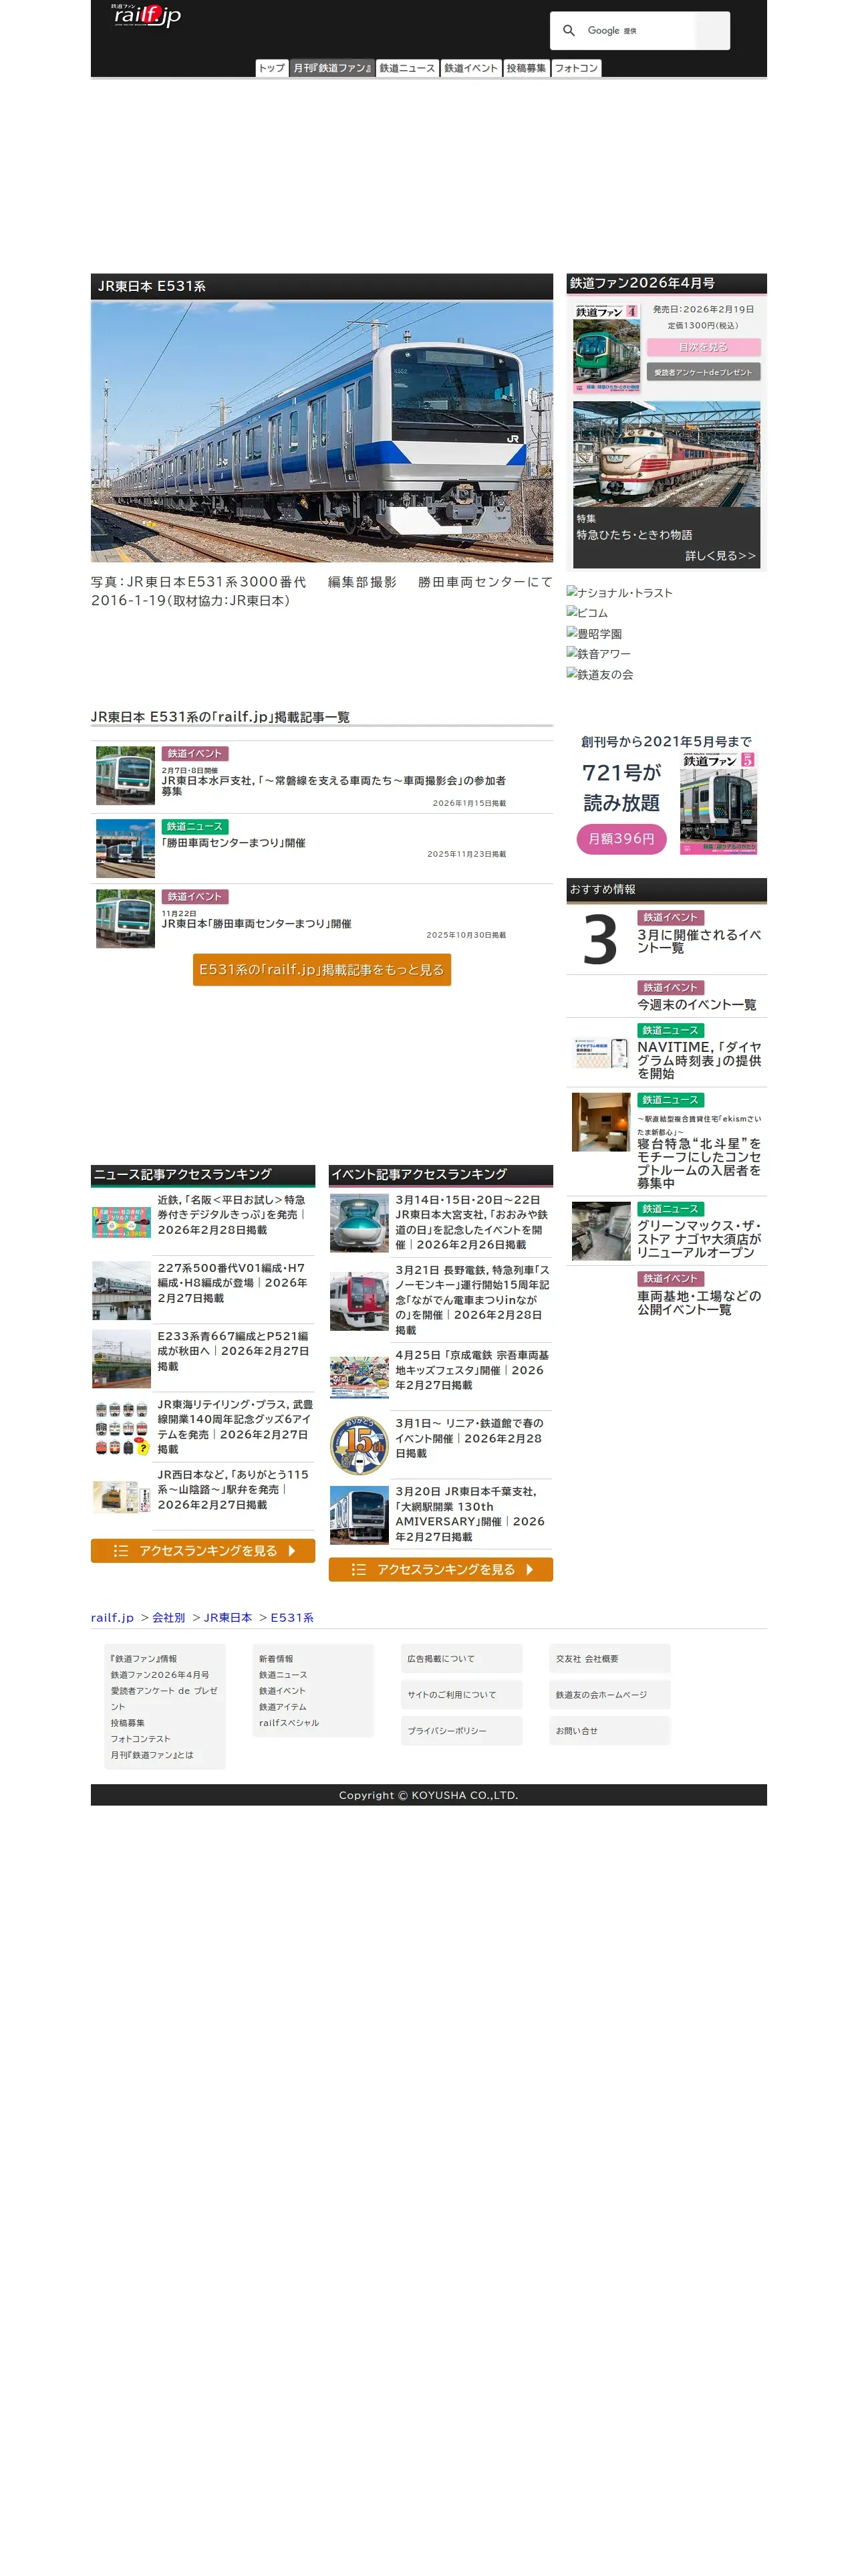Image resolution: width=858 pixels, height=2576 pixels.
Task: Click 広告掲載について footer button
Action: pos(462,1659)
